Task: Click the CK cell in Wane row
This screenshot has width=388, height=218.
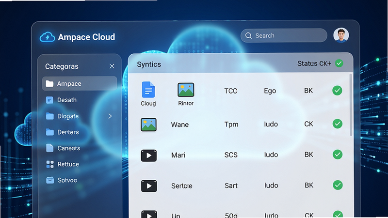Action: 308,124
